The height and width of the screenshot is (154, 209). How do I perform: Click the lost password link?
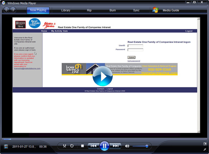pyautogui.click(x=134, y=61)
